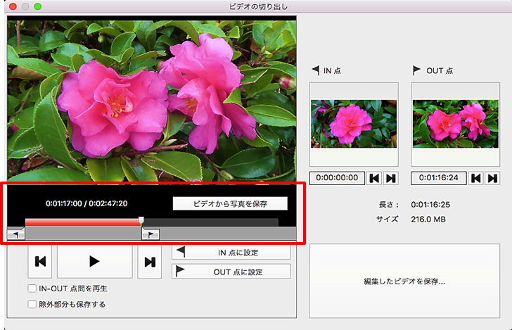
Task: Click next-frame button beside IN timecode
Action: 391,178
